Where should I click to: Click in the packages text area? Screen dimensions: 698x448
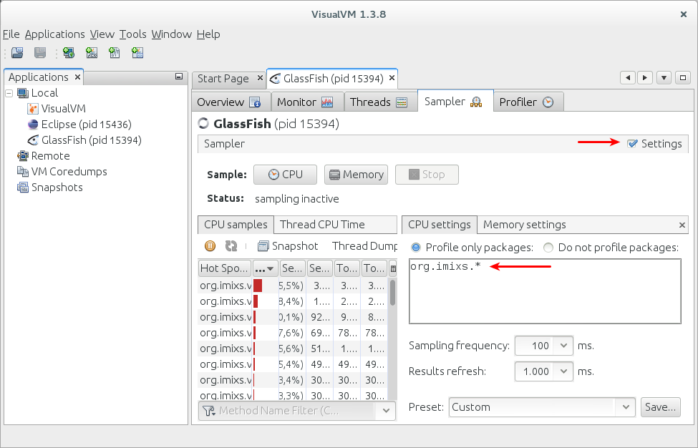tap(545, 291)
